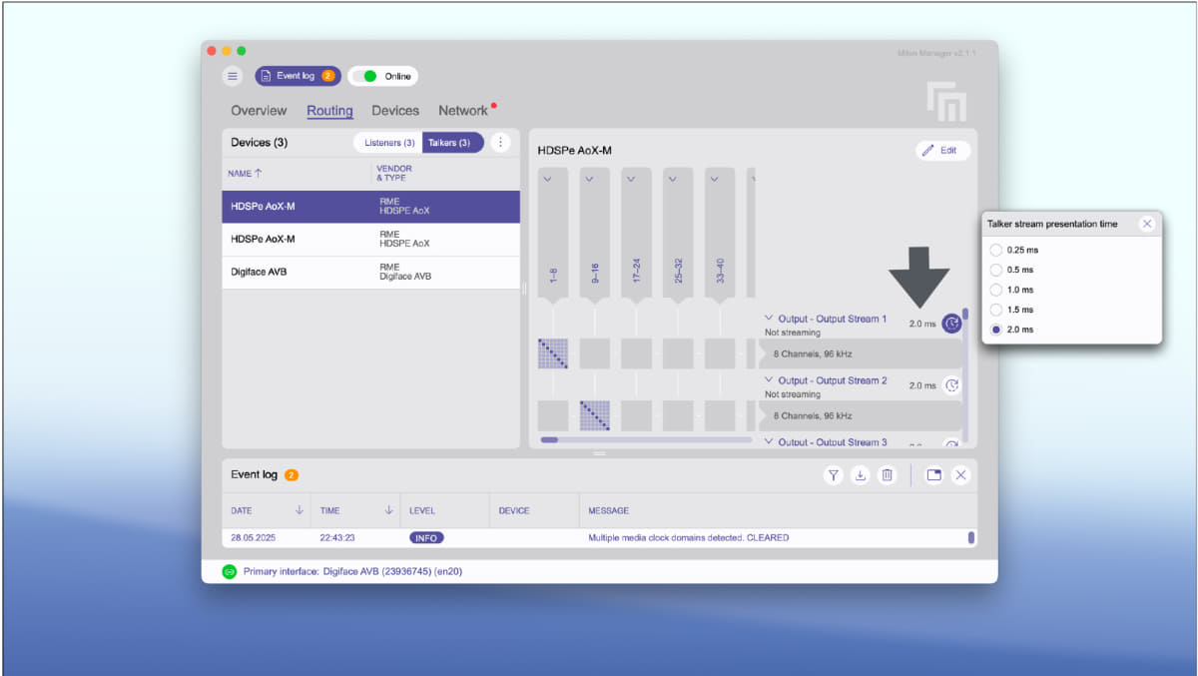Clear event log with trash icon
1198x676 pixels.
click(x=887, y=475)
